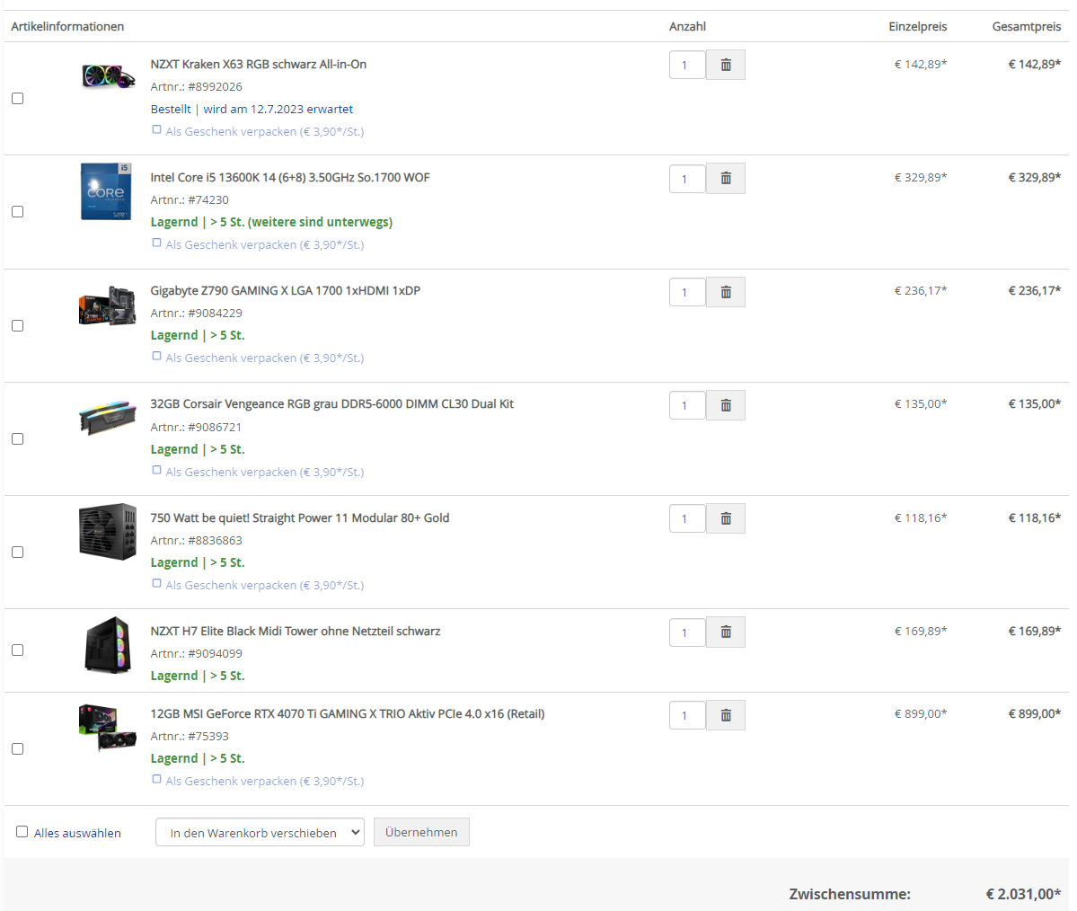The image size is (1077, 911).
Task: Click article number '#8836863'
Action: [215, 541]
